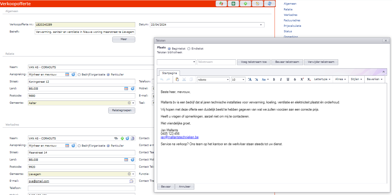Toggle strikethrough formatting in the editor

[x=295, y=79]
